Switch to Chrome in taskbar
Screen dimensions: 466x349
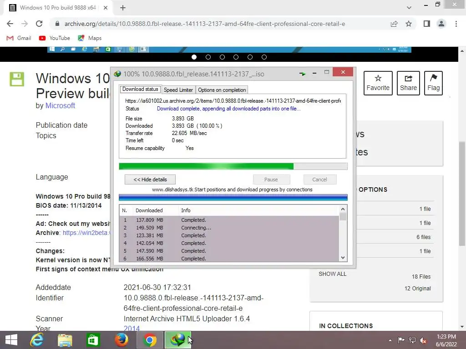(x=150, y=340)
